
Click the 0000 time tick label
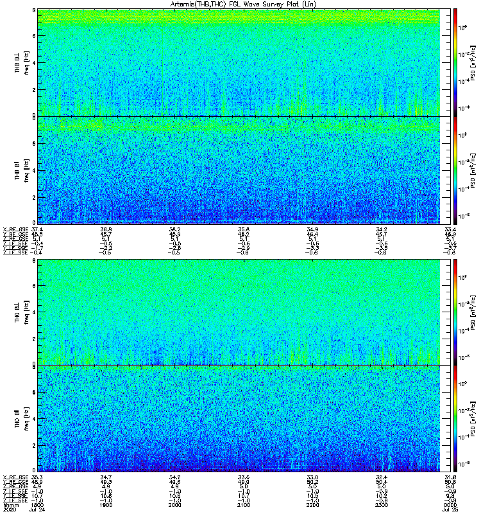click(450, 505)
